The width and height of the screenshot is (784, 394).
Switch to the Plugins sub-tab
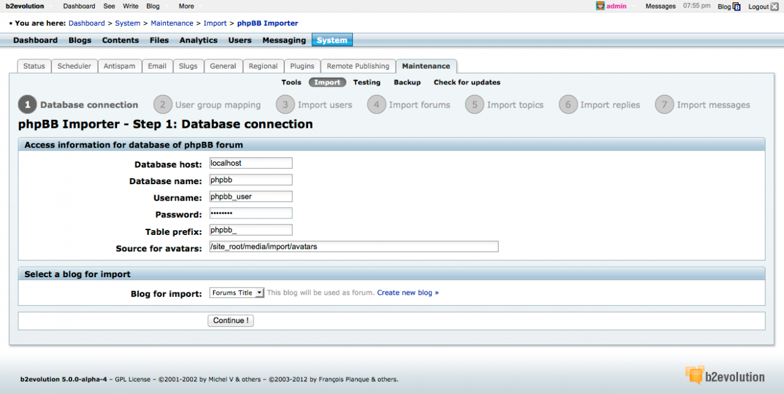(302, 66)
